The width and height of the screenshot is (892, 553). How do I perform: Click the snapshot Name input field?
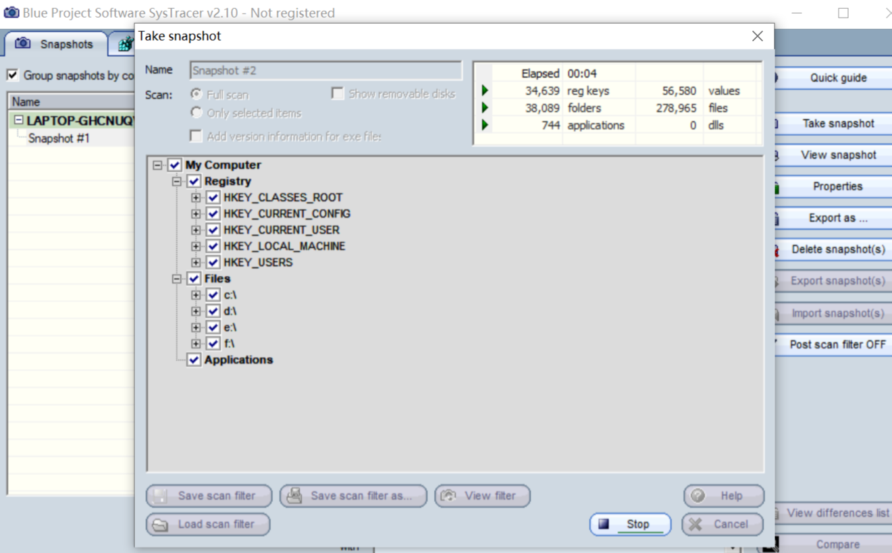pos(326,70)
